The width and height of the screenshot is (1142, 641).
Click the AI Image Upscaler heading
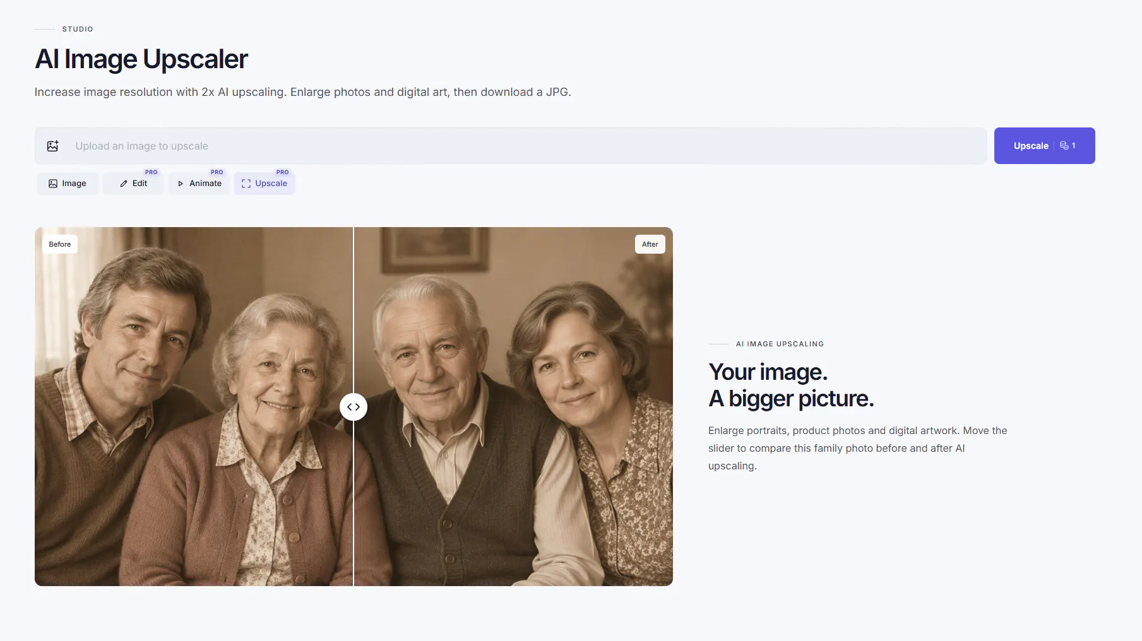[141, 59]
